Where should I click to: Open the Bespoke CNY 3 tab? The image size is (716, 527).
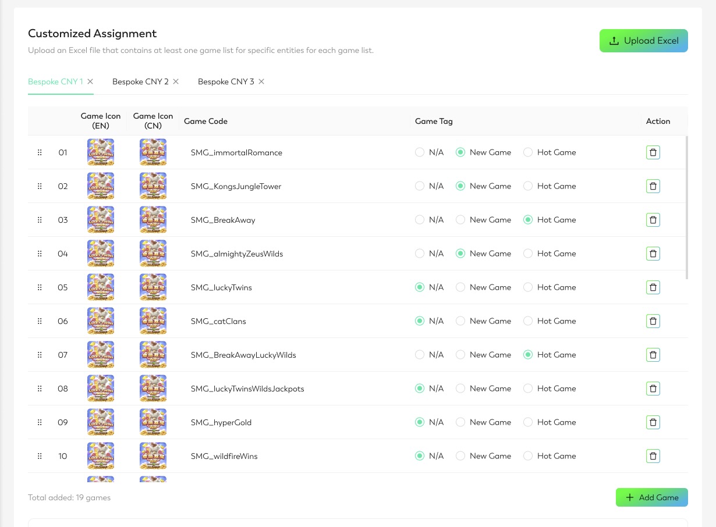click(x=226, y=81)
